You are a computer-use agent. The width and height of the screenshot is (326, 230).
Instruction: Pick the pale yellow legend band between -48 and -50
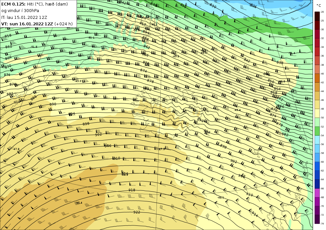317,114
